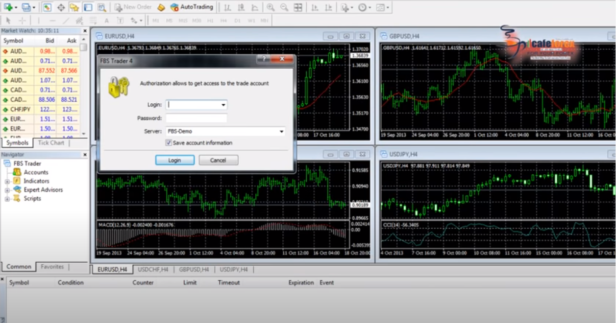Toggle Save account information checkbox
Viewport: 616px width, 323px height.
coord(169,143)
